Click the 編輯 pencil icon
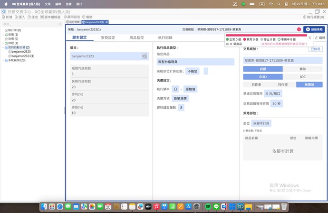 (316, 37)
